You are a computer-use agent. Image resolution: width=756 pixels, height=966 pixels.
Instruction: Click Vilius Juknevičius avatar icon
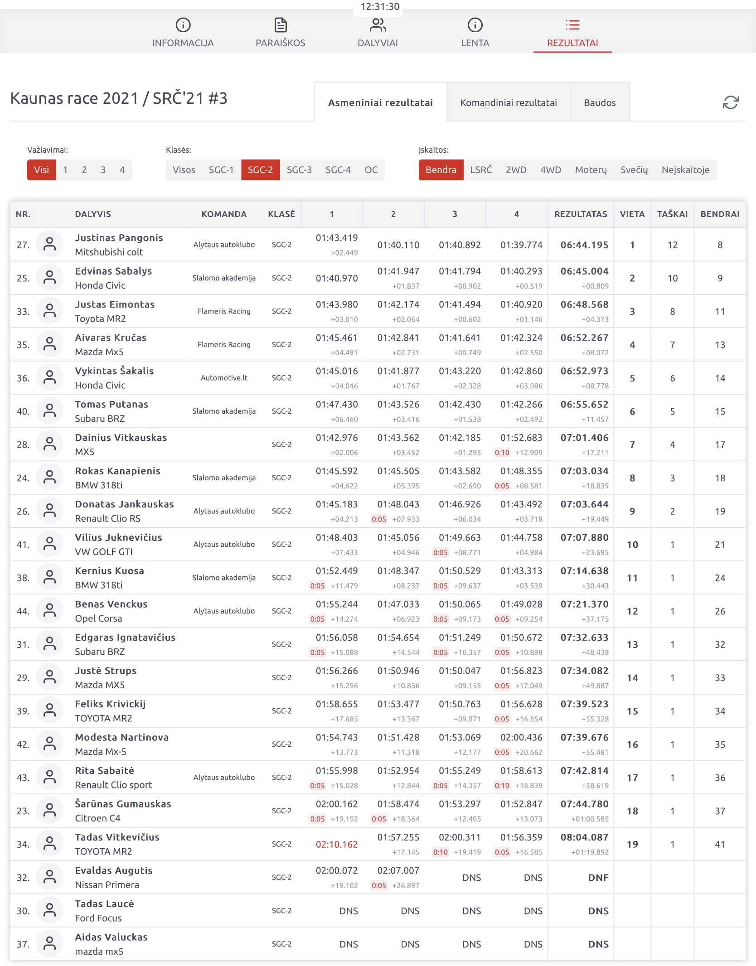pyautogui.click(x=49, y=544)
